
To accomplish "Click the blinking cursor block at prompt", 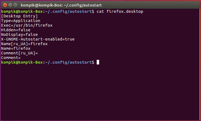I will point(98,62).
